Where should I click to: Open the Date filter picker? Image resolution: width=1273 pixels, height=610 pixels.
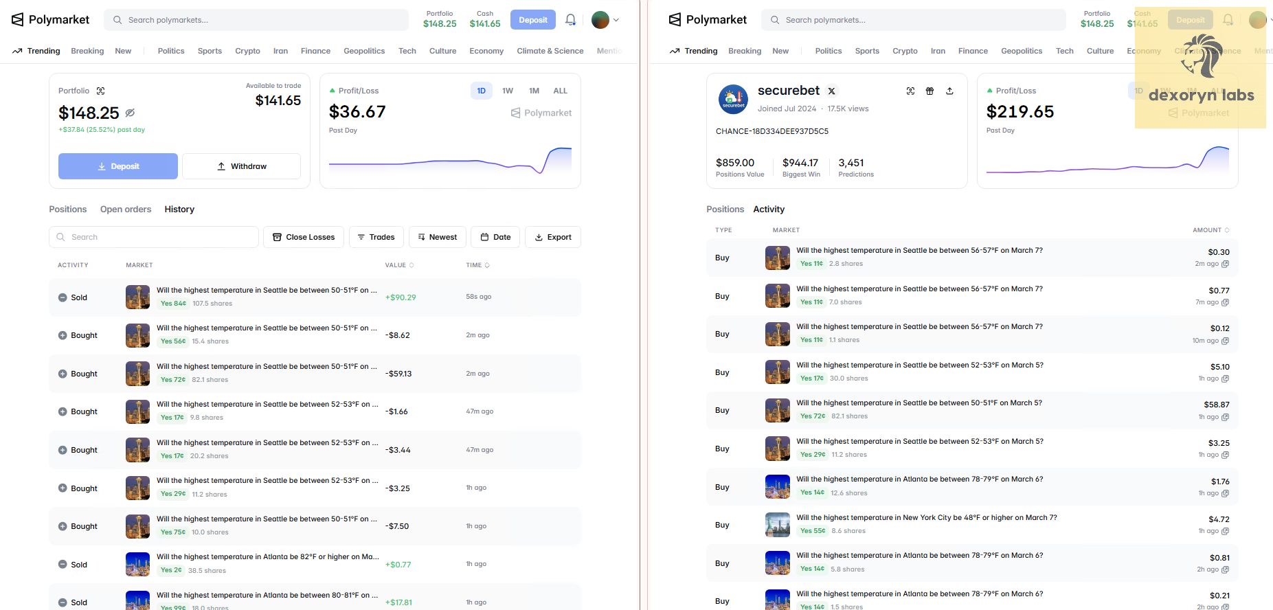click(x=495, y=237)
